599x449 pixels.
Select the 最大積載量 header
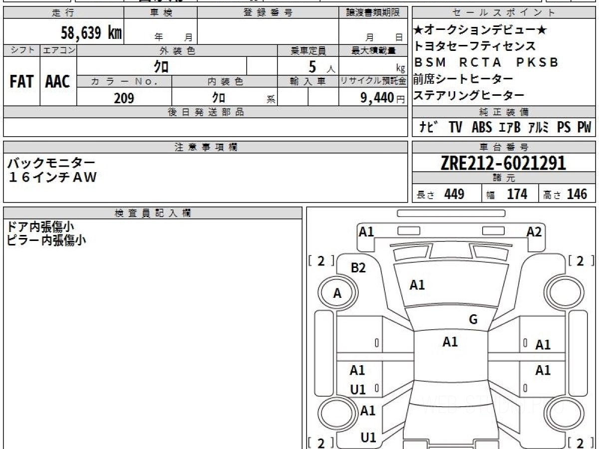coord(373,50)
